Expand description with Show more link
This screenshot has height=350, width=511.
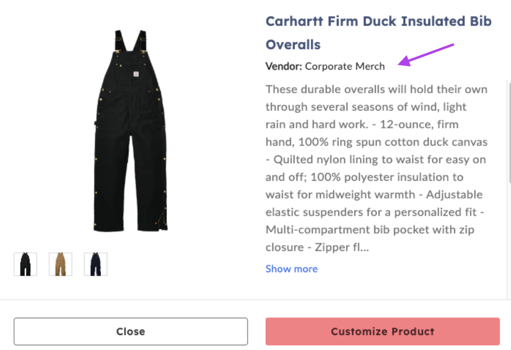coord(292,269)
